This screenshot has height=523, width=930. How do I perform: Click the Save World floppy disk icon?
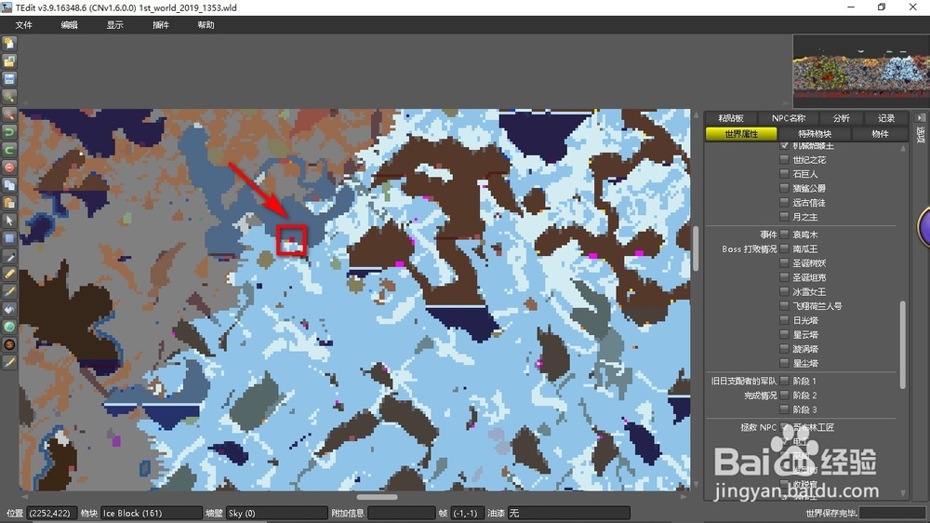(9, 79)
